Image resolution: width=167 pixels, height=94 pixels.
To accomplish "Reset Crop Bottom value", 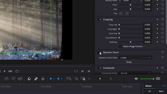I will [163, 38].
